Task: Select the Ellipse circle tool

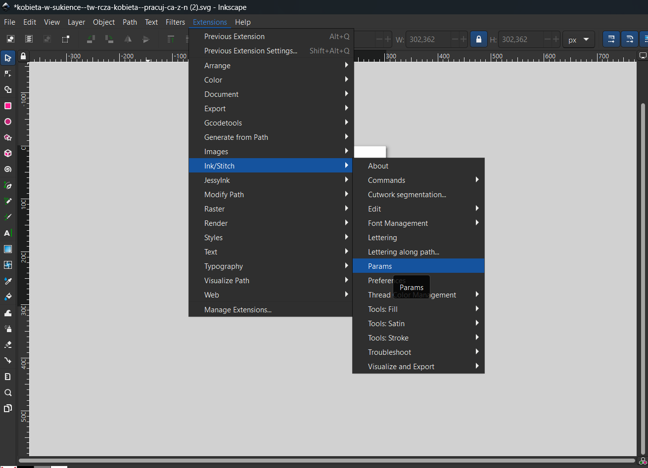Action: (x=8, y=122)
